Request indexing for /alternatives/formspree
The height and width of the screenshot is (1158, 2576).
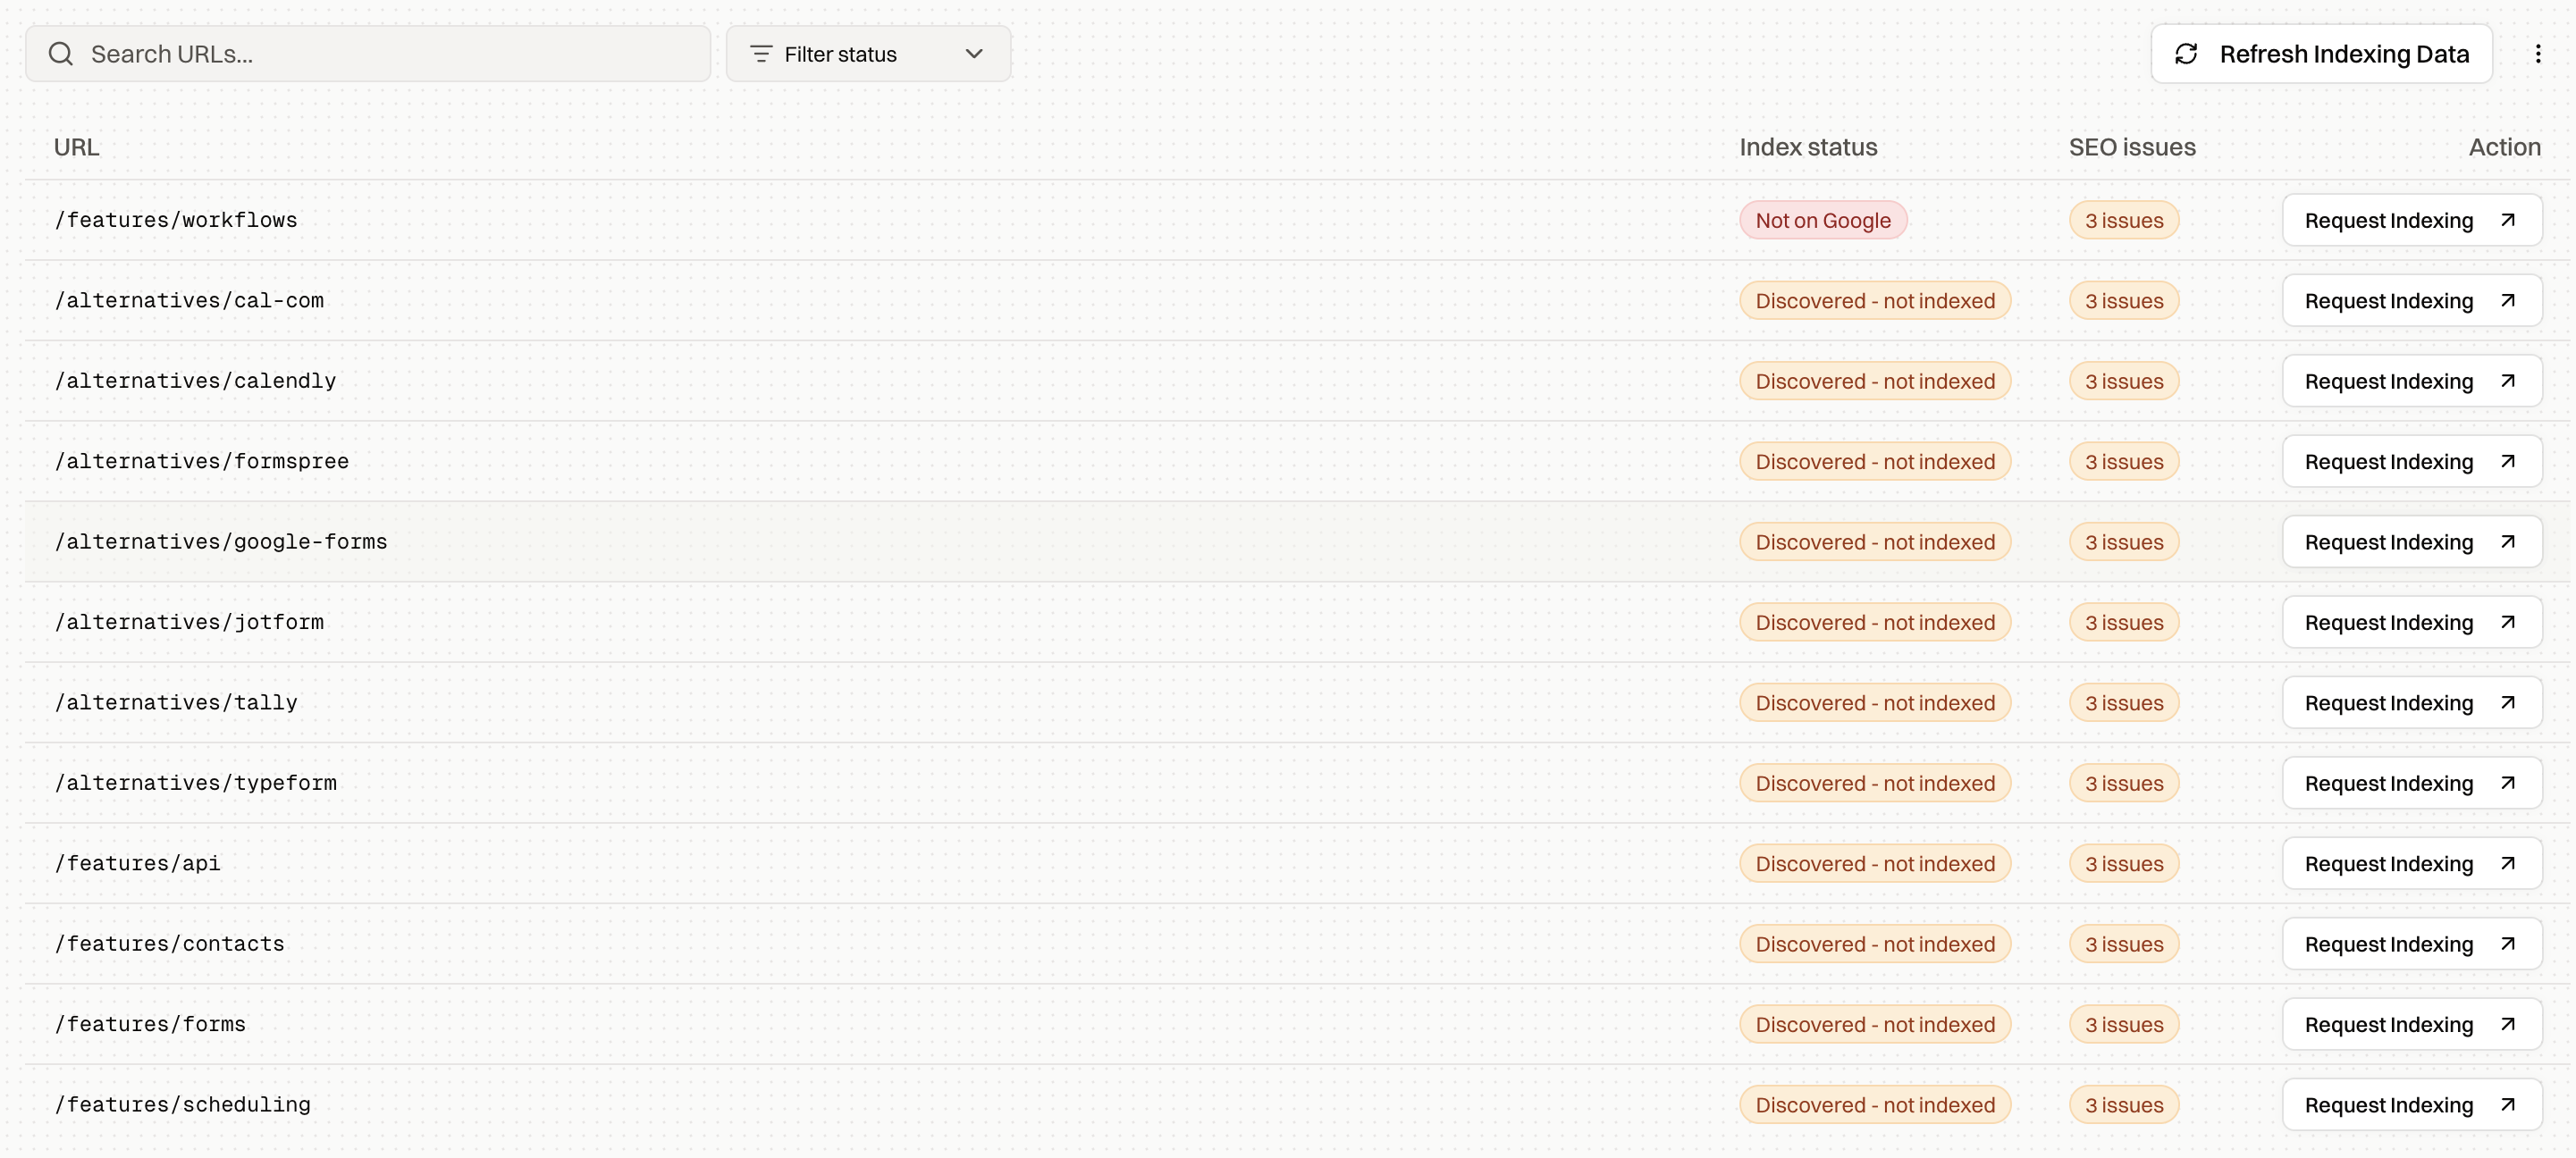pyautogui.click(x=2412, y=462)
